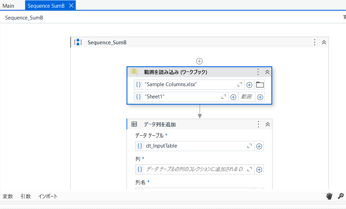Viewport: 346px width, 209px height.
Task: Open the データ列を追加 options menu
Action: coord(258,124)
